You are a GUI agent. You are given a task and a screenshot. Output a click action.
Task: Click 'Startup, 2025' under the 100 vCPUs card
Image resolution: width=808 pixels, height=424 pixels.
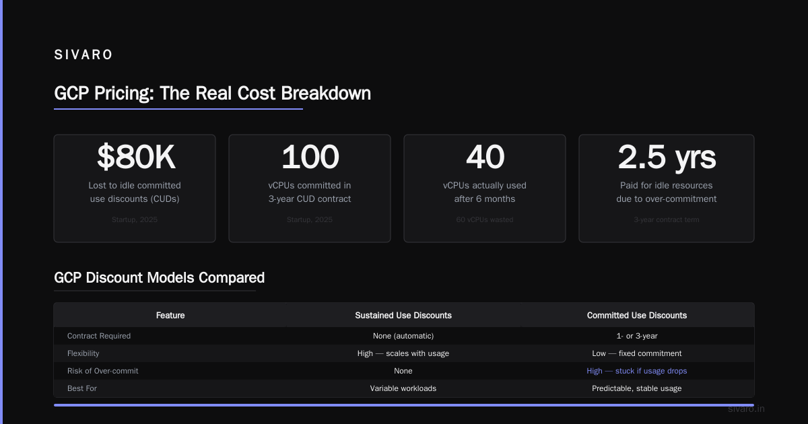click(x=310, y=219)
